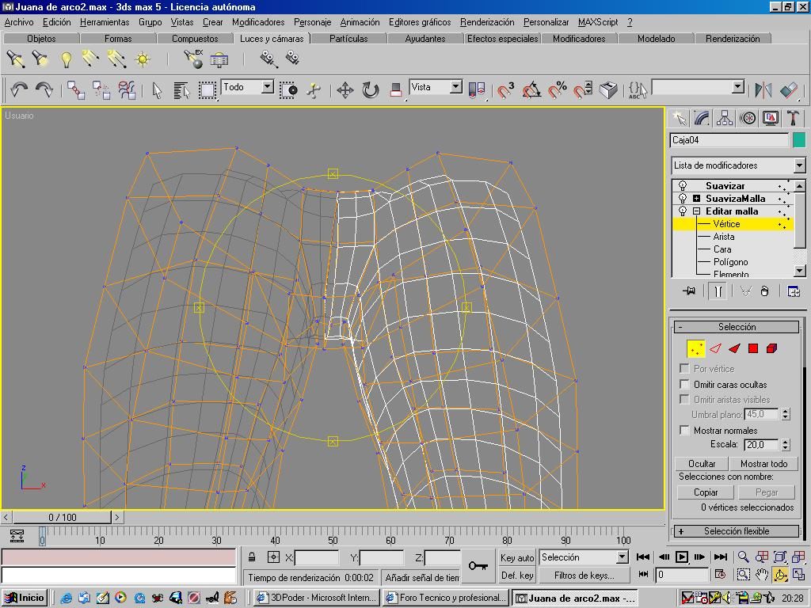Screen dimensions: 811x608
Task: Open the Renderización menu
Action: tap(486, 22)
